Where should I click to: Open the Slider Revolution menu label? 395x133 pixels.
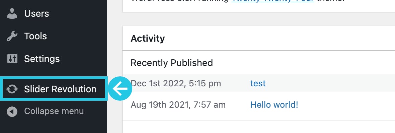(x=60, y=89)
